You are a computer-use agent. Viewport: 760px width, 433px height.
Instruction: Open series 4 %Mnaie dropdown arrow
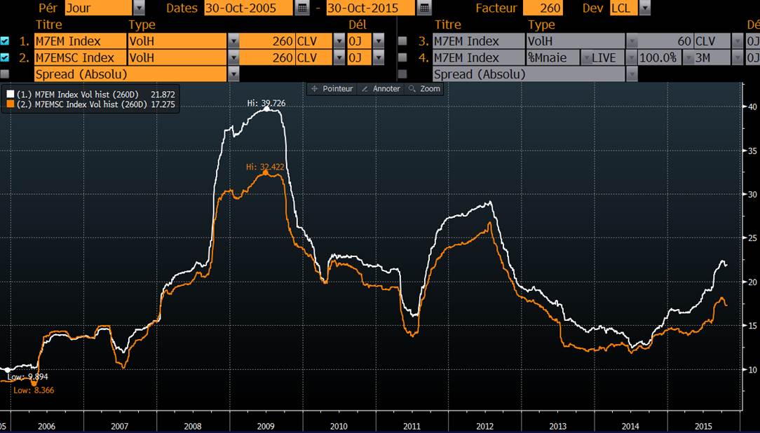[x=586, y=57]
